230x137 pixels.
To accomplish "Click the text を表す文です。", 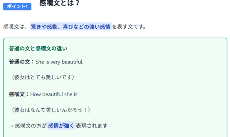I will [x=129, y=27].
